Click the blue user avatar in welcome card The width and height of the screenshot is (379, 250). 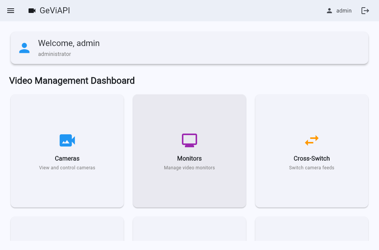point(24,48)
